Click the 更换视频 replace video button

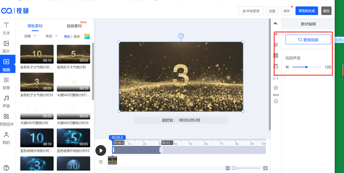coord(308,40)
